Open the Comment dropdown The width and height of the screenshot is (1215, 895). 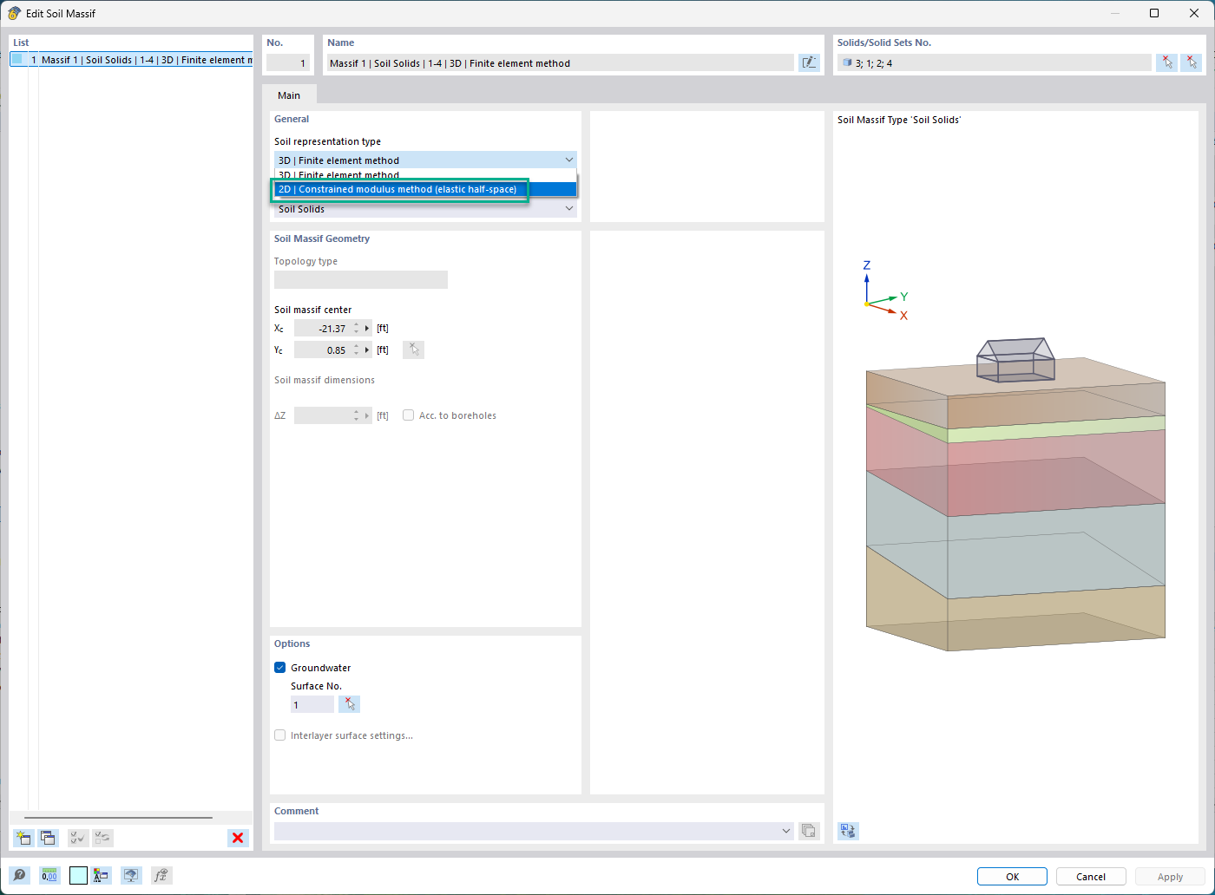786,830
